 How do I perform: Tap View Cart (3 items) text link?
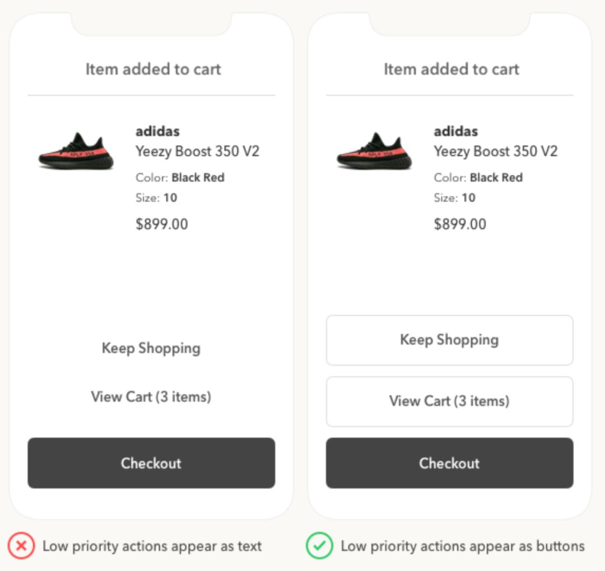click(x=151, y=397)
